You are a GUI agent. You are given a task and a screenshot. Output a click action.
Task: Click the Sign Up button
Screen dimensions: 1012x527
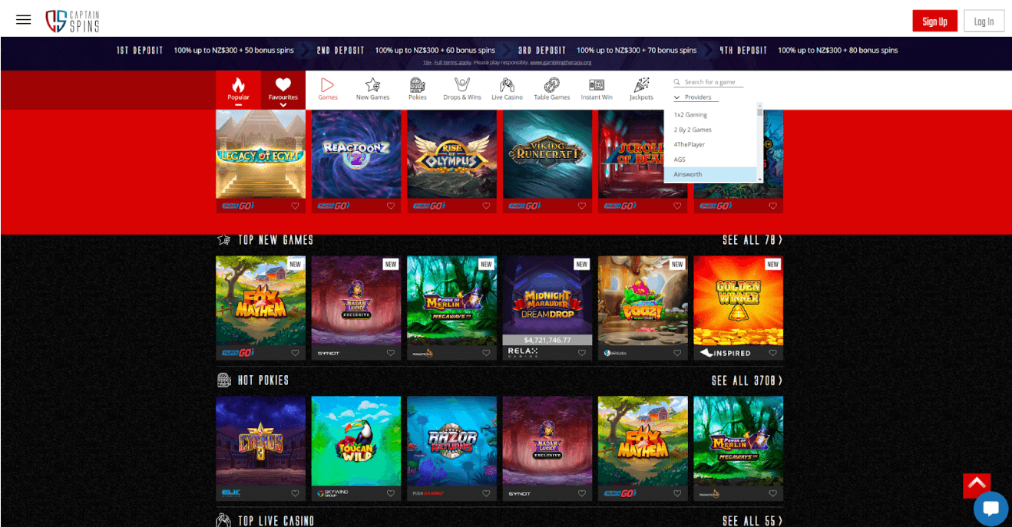(x=934, y=21)
